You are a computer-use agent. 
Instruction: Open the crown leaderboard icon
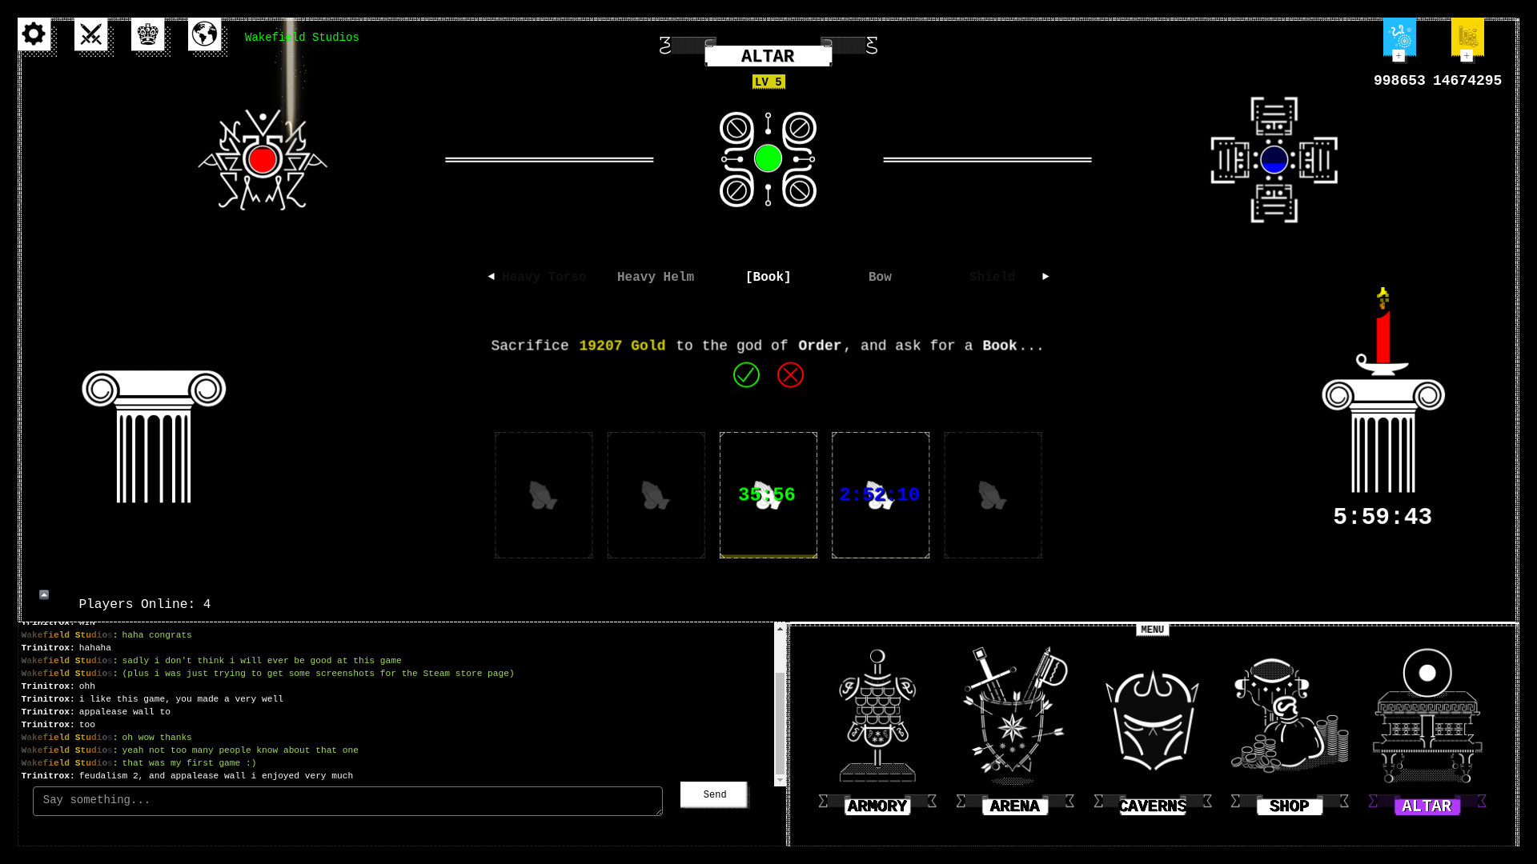point(148,34)
